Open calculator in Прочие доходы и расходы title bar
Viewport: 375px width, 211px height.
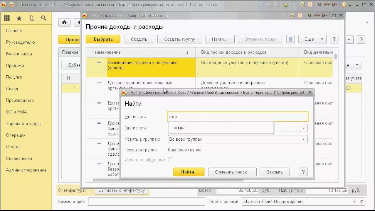(x=292, y=16)
